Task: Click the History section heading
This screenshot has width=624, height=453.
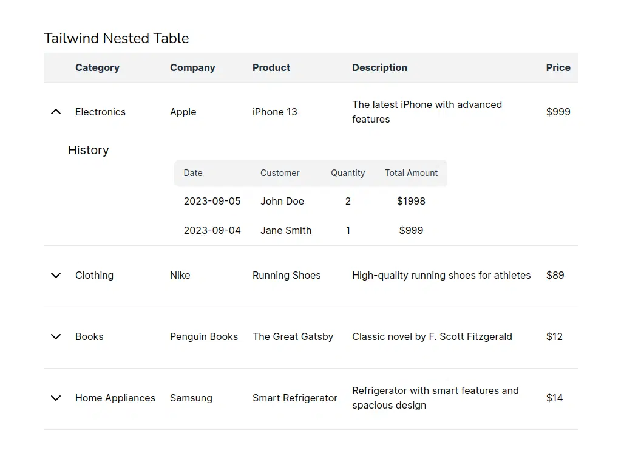Action: (x=89, y=150)
